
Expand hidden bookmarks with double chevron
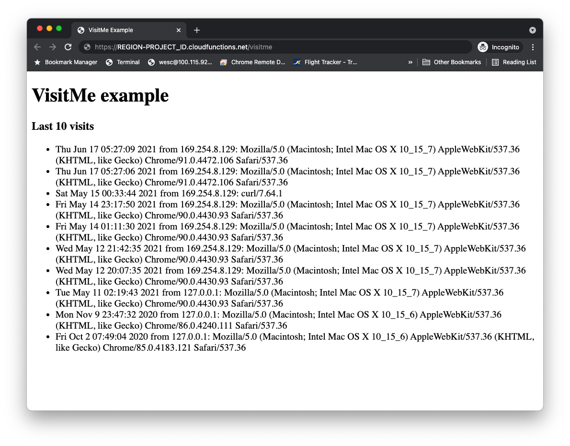pos(410,62)
